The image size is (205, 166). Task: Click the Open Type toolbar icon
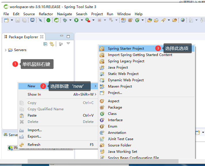[149, 20]
